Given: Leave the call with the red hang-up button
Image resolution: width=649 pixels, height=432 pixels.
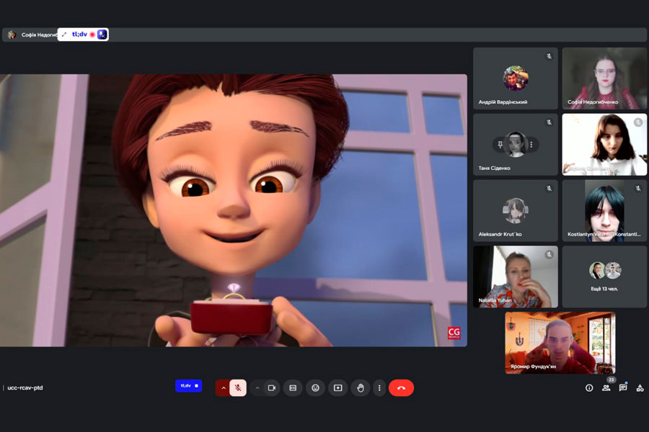Looking at the screenshot, I should 401,388.
